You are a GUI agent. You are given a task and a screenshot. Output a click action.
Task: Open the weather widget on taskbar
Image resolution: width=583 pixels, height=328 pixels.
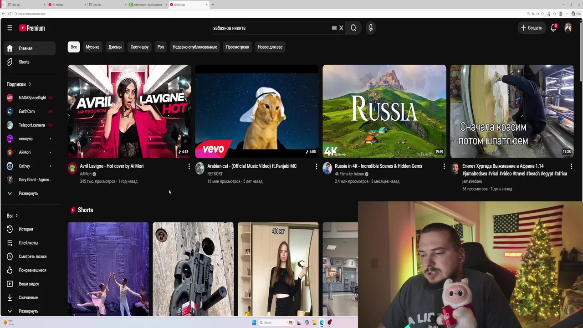coord(9,323)
